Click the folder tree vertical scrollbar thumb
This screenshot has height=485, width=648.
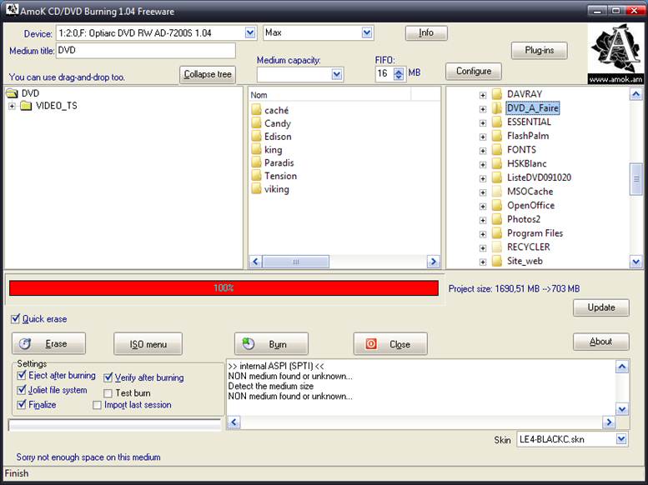click(x=636, y=179)
